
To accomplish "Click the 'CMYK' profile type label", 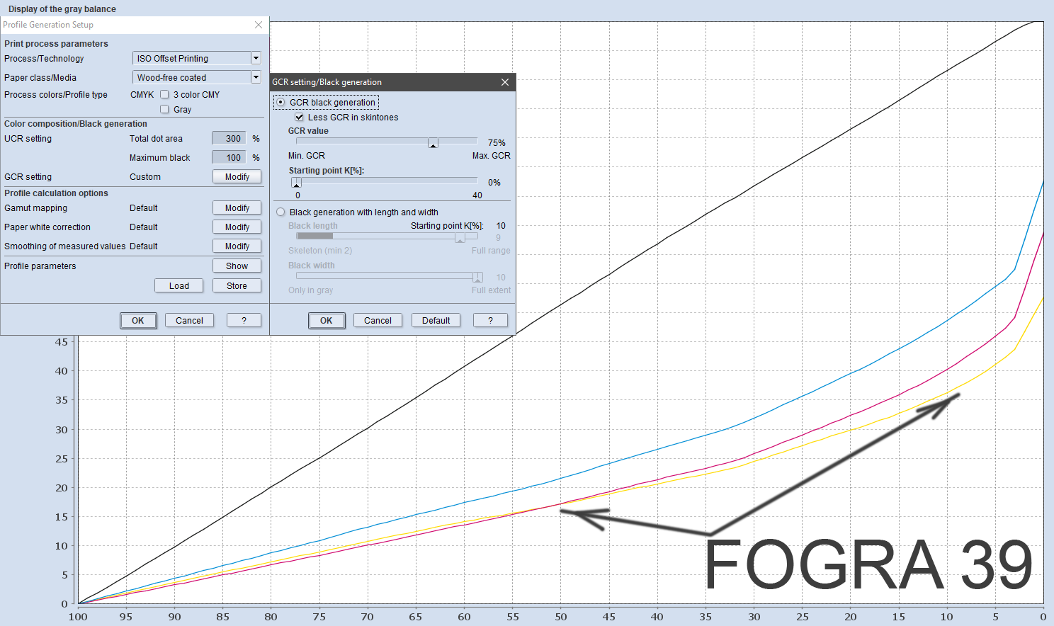I will click(142, 95).
